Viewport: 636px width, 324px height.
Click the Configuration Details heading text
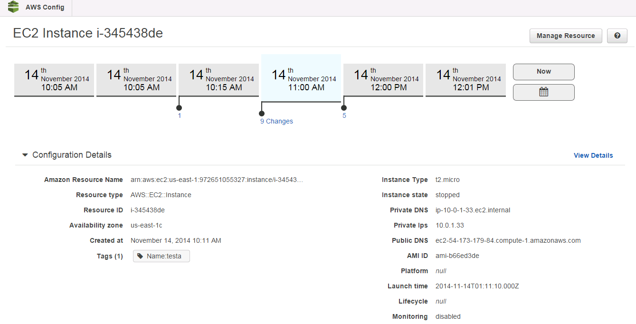coord(72,155)
